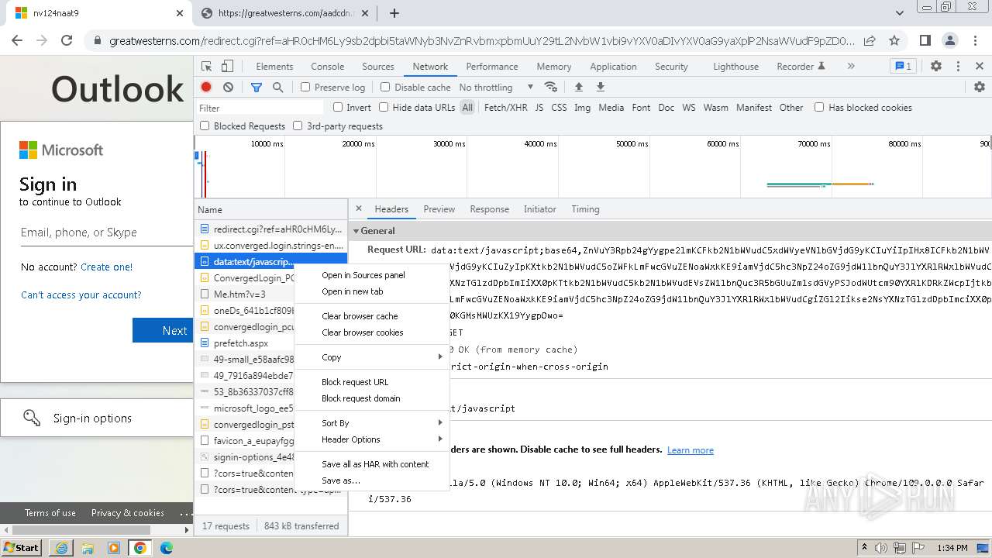Switch to the Timing tab
992x558 pixels.
pos(585,209)
